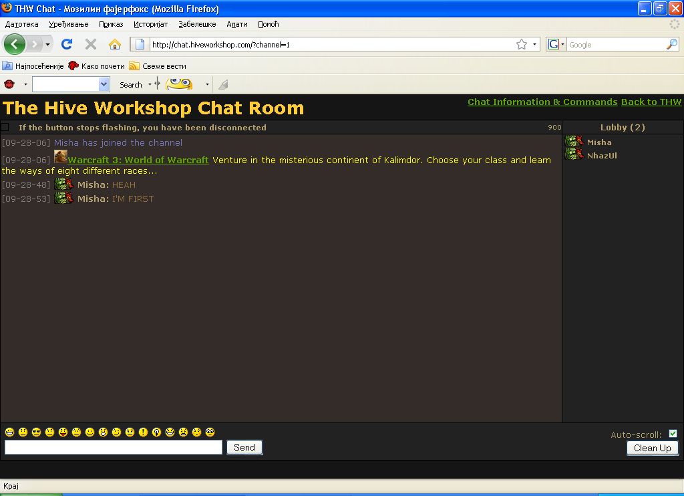
Task: Bookmark this page with the star
Action: (x=521, y=44)
